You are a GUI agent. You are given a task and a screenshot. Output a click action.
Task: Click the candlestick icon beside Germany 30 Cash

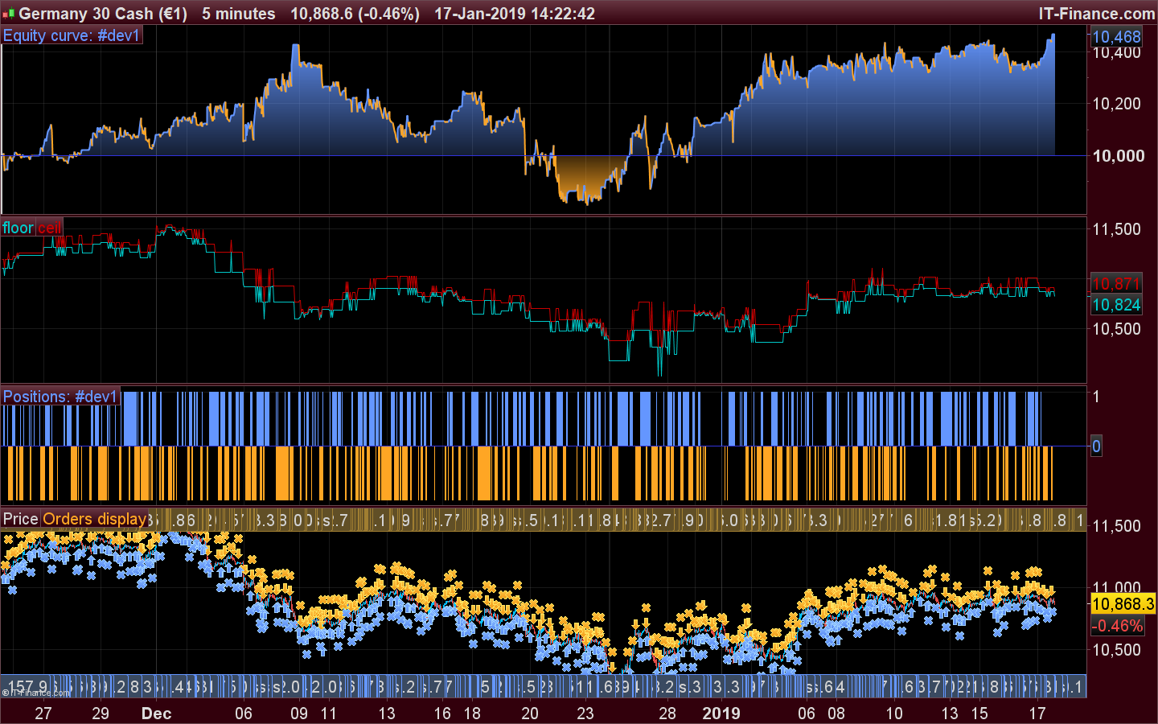pos(9,14)
